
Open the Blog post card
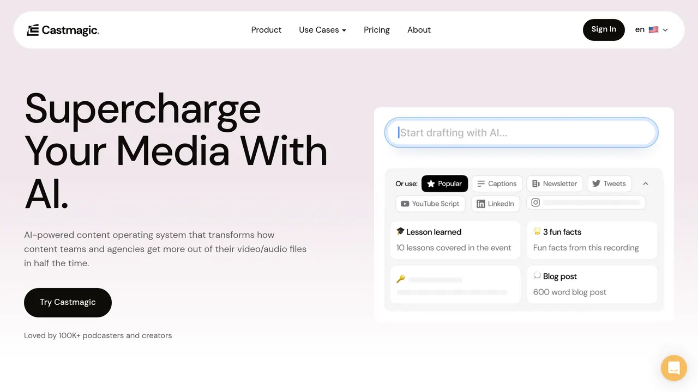[592, 284]
